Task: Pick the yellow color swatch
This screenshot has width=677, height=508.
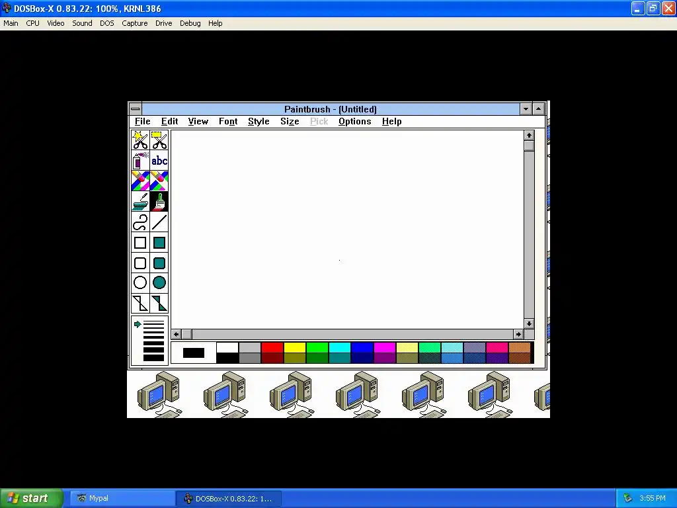Action: [x=294, y=347]
